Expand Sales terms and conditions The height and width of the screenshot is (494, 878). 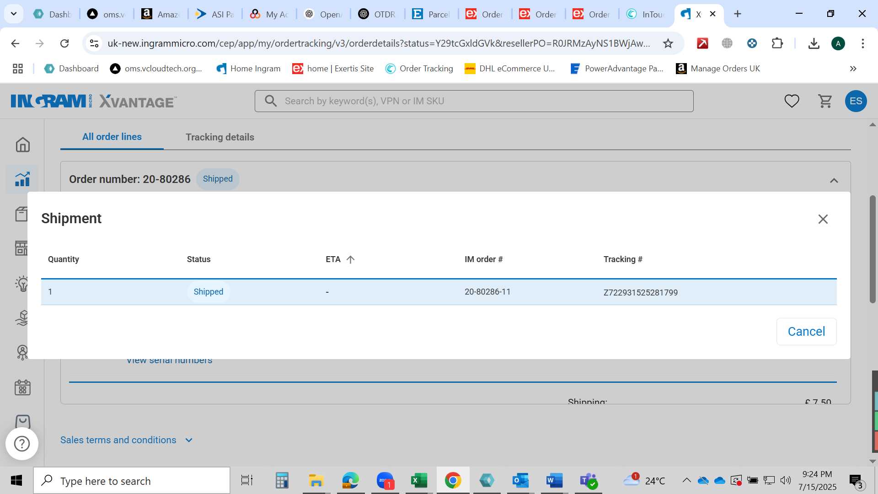(127, 440)
